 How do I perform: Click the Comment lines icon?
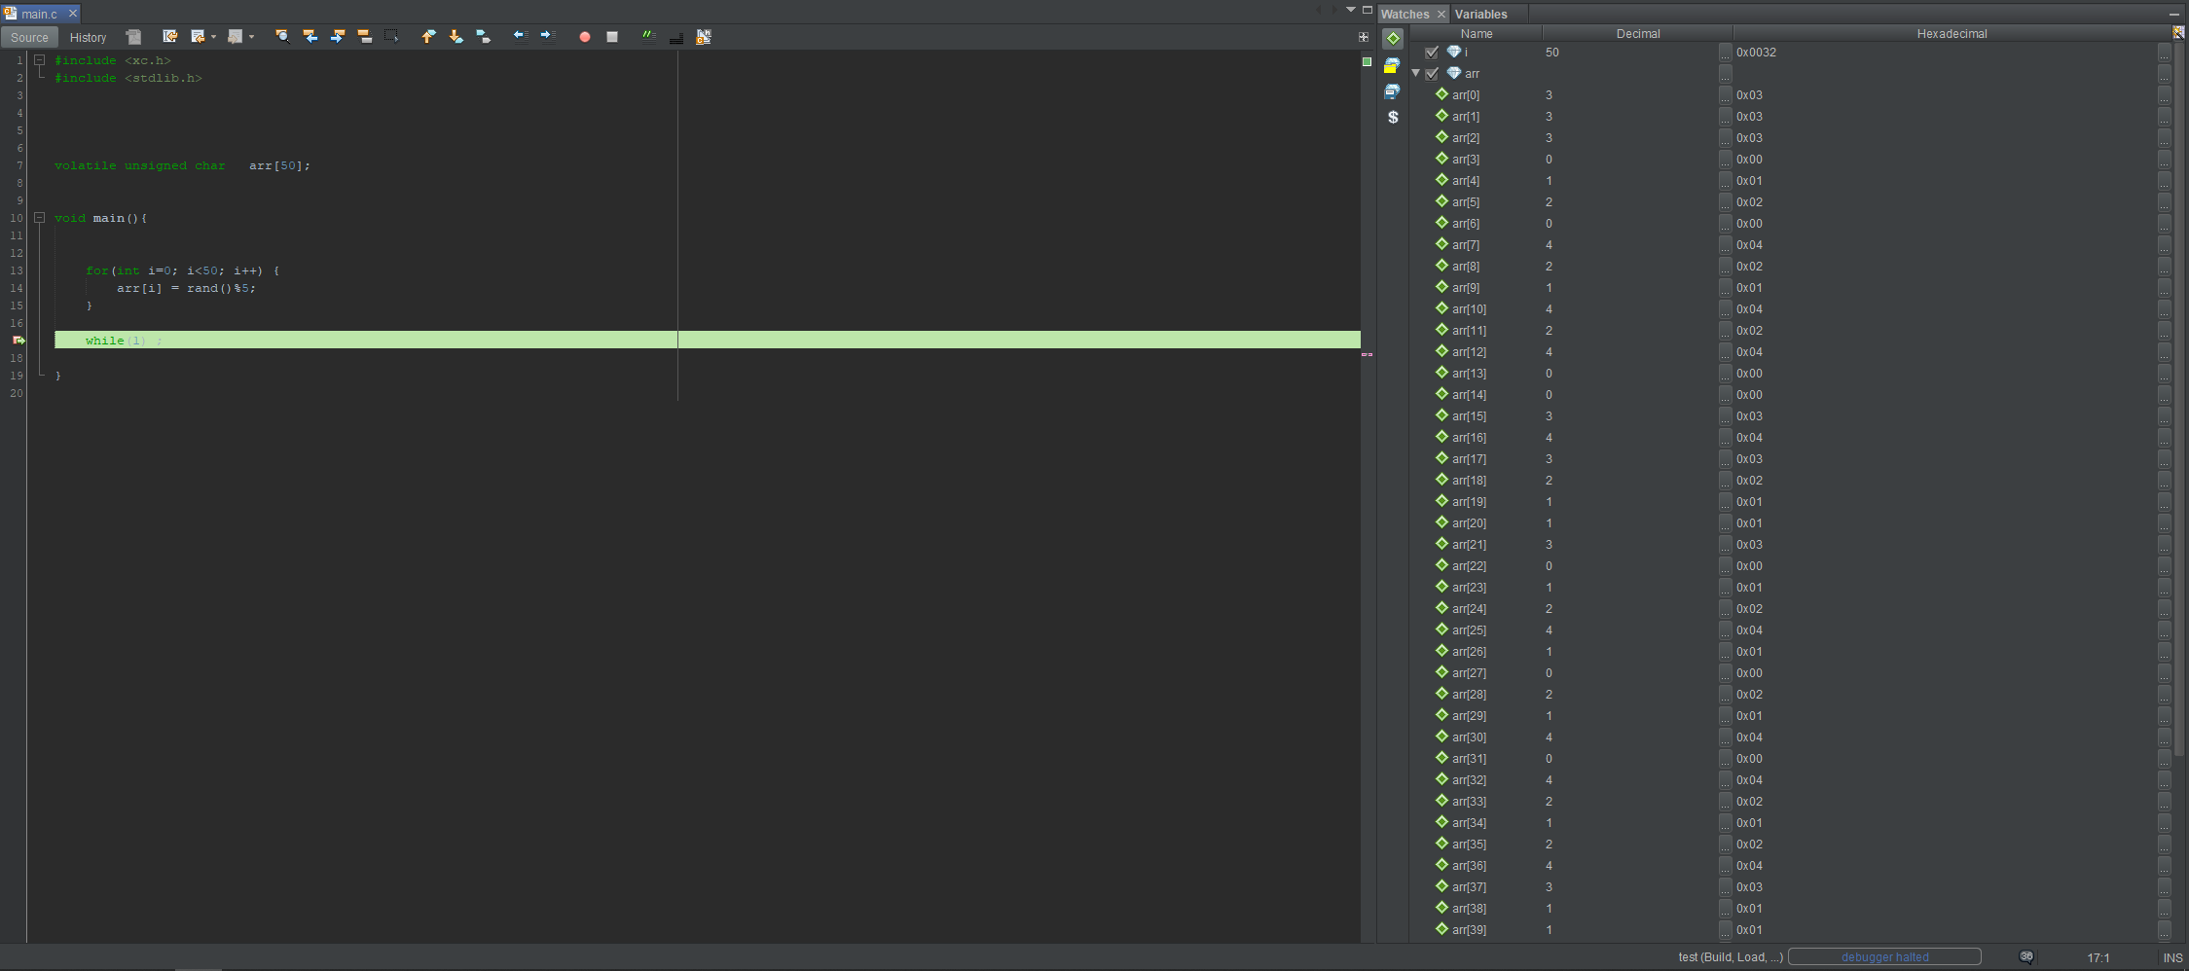pyautogui.click(x=648, y=37)
